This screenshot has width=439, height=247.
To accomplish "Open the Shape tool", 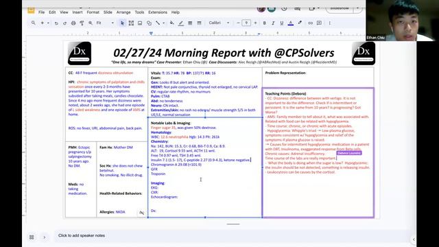I will click(x=149, y=23).
